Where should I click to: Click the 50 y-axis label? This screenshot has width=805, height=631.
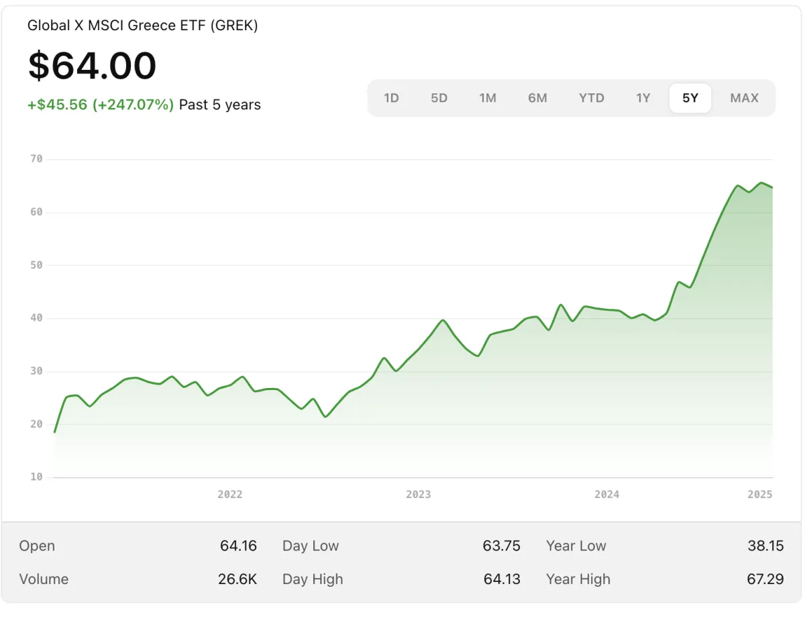click(x=36, y=265)
